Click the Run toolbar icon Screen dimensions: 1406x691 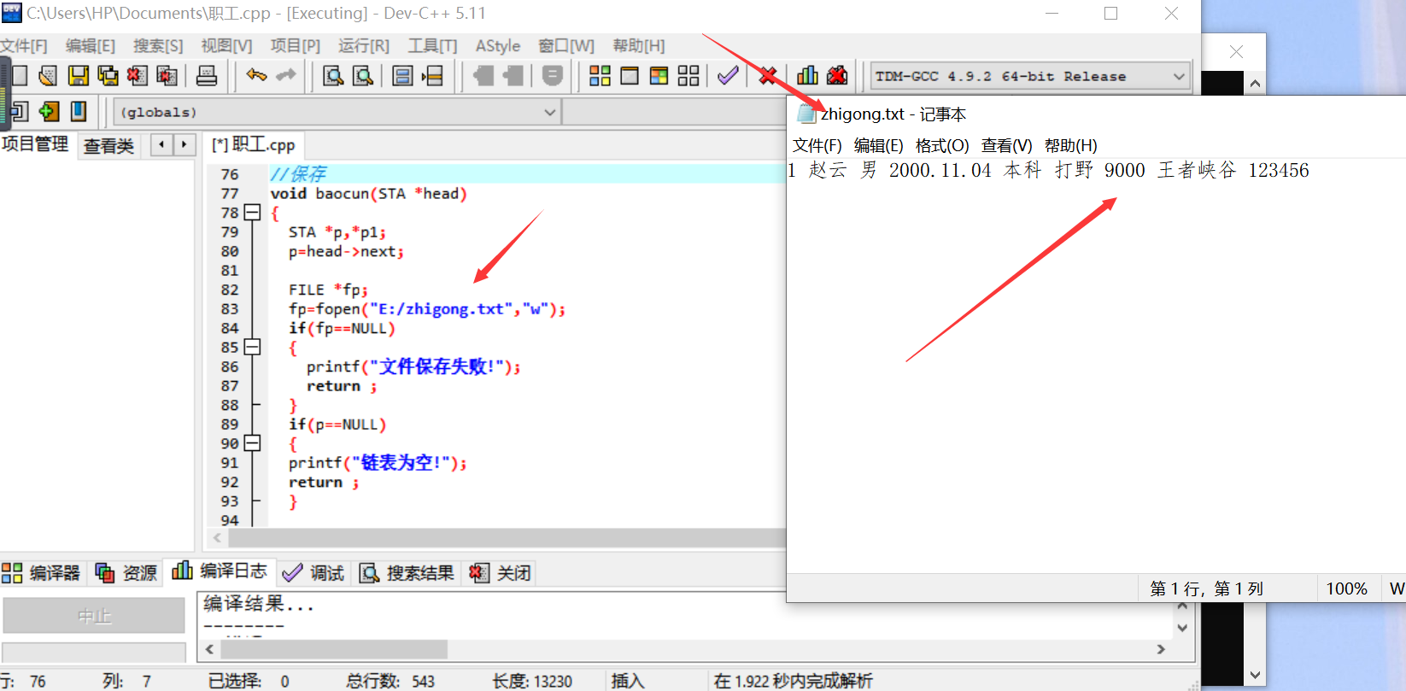coord(630,76)
